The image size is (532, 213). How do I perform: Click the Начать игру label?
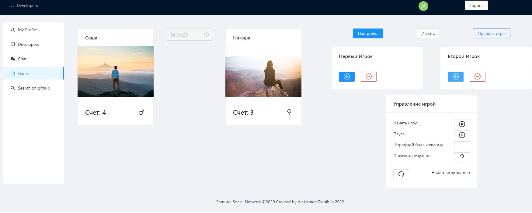[x=405, y=123]
